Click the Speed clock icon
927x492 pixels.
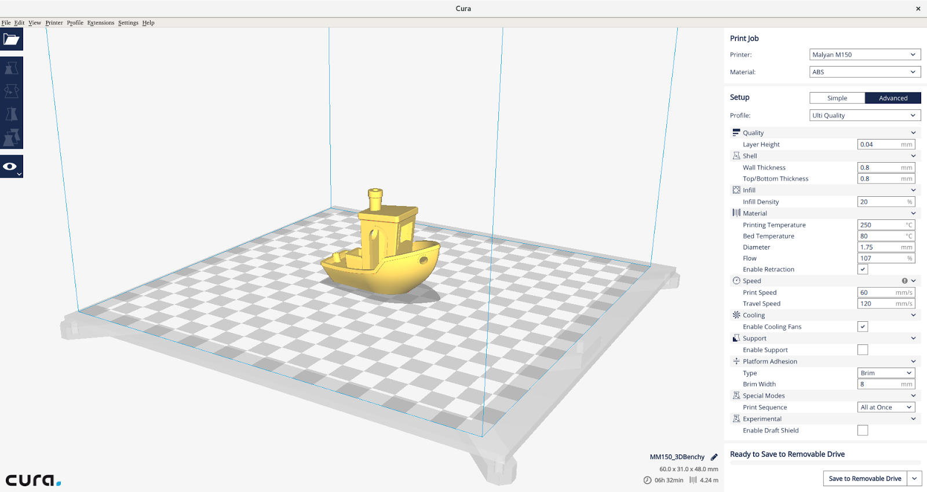(x=736, y=281)
